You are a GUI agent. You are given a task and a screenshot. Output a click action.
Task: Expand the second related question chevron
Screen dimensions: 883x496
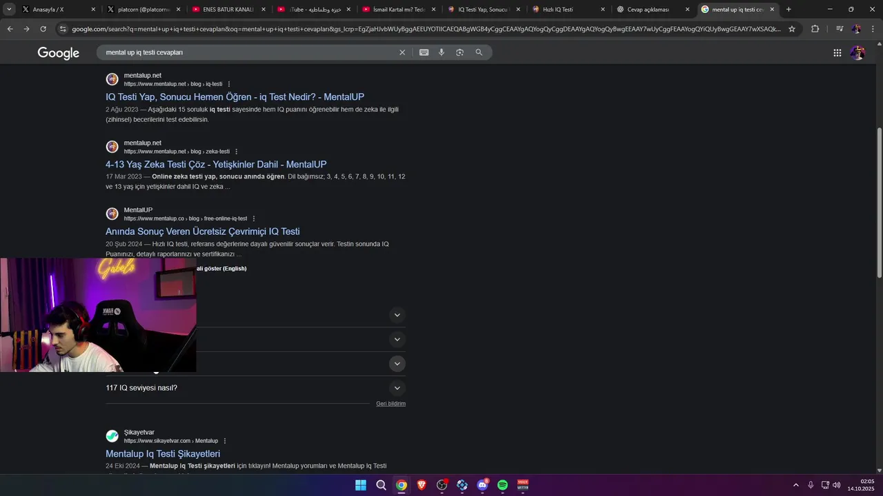[x=397, y=339]
